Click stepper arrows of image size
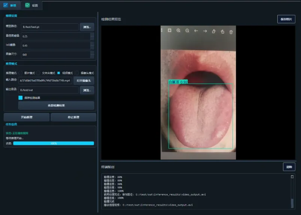Image resolution: width=301 pixels, height=215 pixels. tap(92, 55)
